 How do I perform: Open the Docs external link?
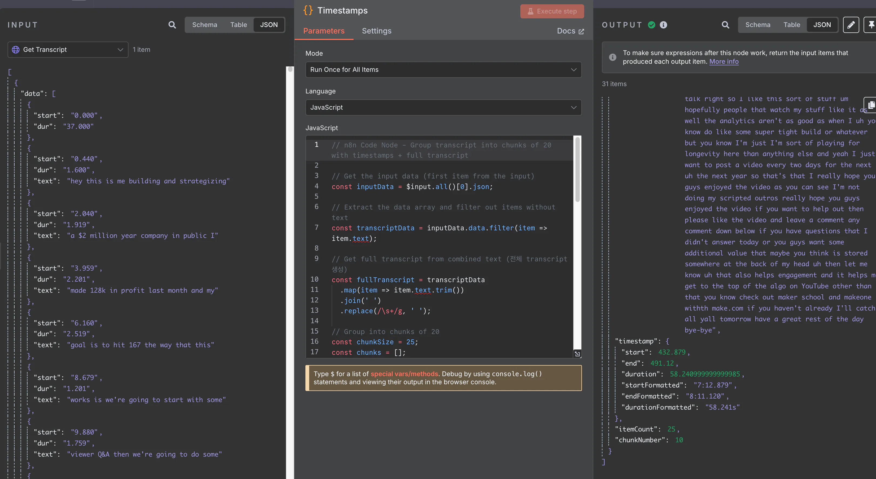pyautogui.click(x=570, y=31)
